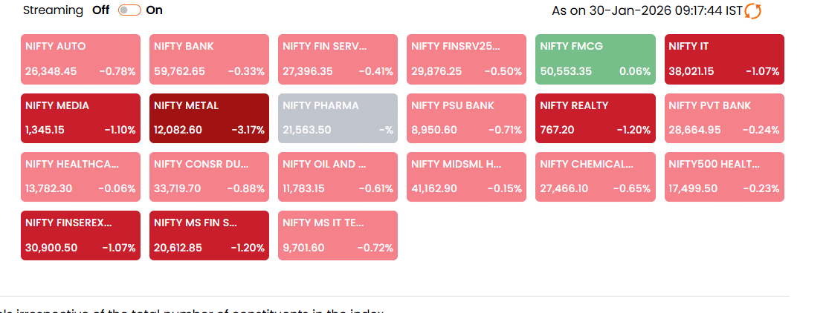Click the NIFTY MS IT TE... tile
This screenshot has width=829, height=313.
pos(338,235)
